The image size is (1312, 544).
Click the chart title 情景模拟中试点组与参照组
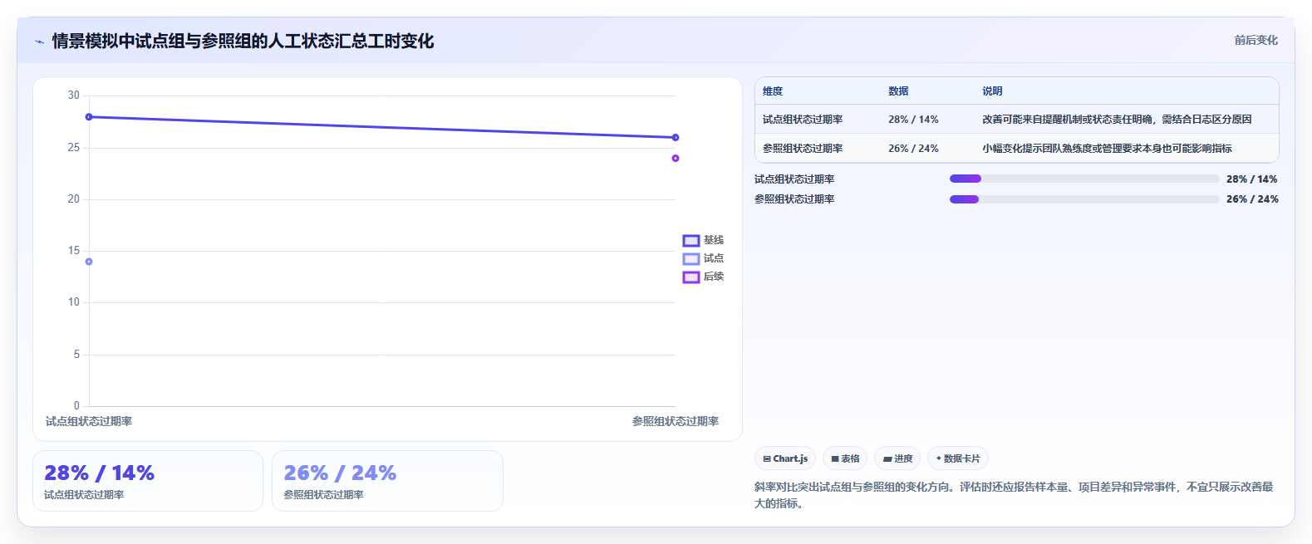coord(243,42)
